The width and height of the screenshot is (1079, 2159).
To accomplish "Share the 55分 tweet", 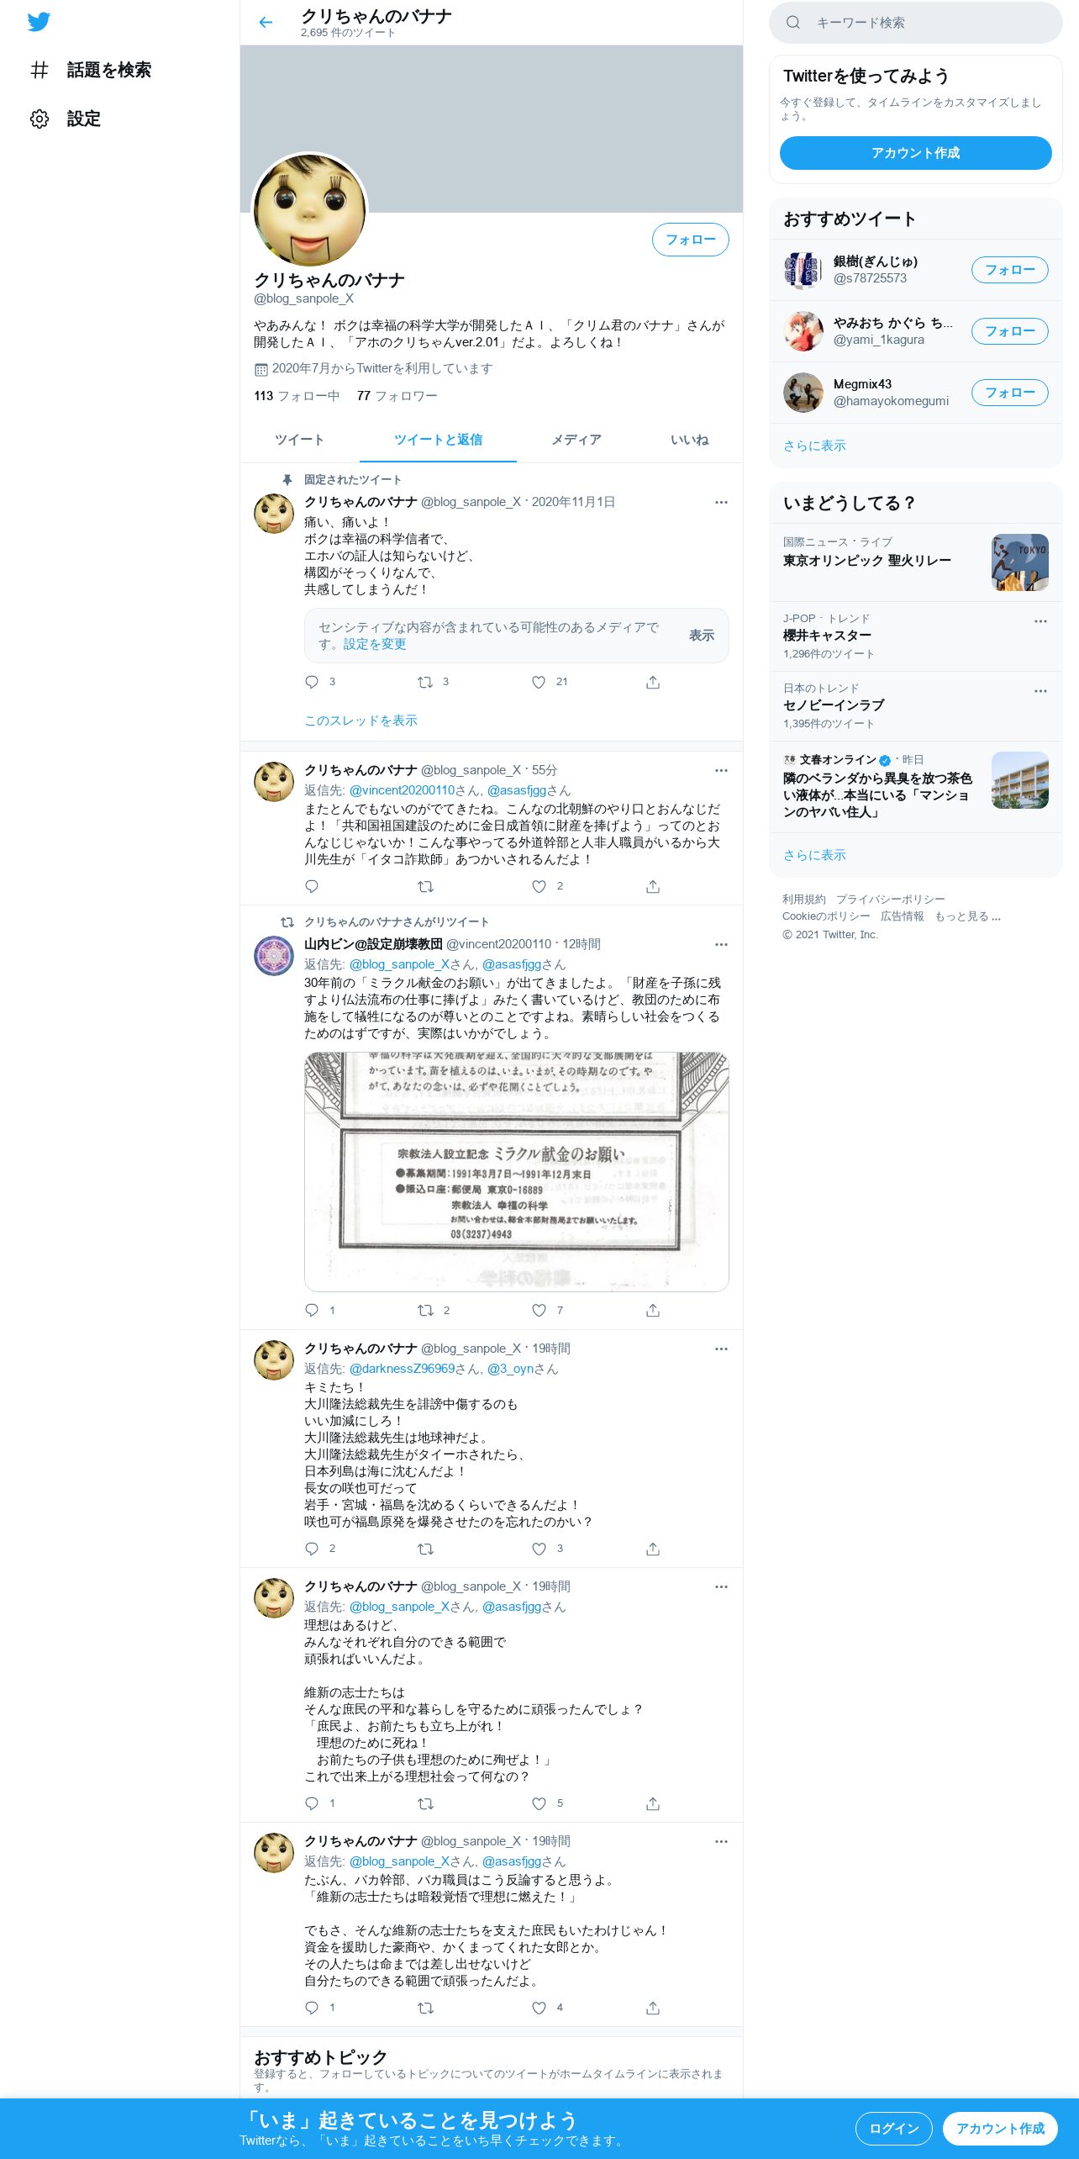I will point(653,886).
